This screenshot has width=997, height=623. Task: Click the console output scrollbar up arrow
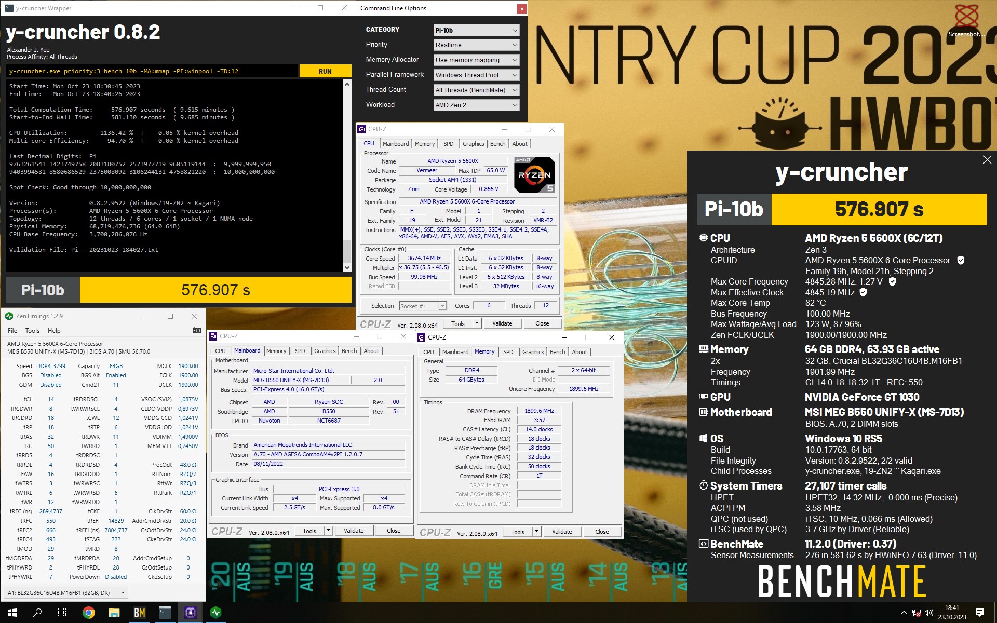pos(347,84)
